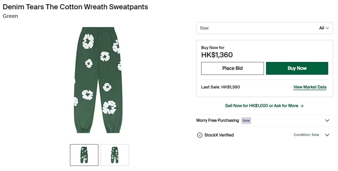The height and width of the screenshot is (171, 338).
Task: Click the green Buy Now button
Action: pos(297,68)
